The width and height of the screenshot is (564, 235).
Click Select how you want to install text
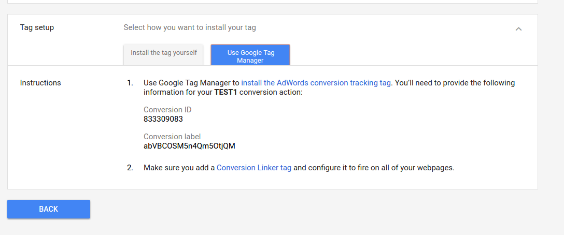coord(190,27)
